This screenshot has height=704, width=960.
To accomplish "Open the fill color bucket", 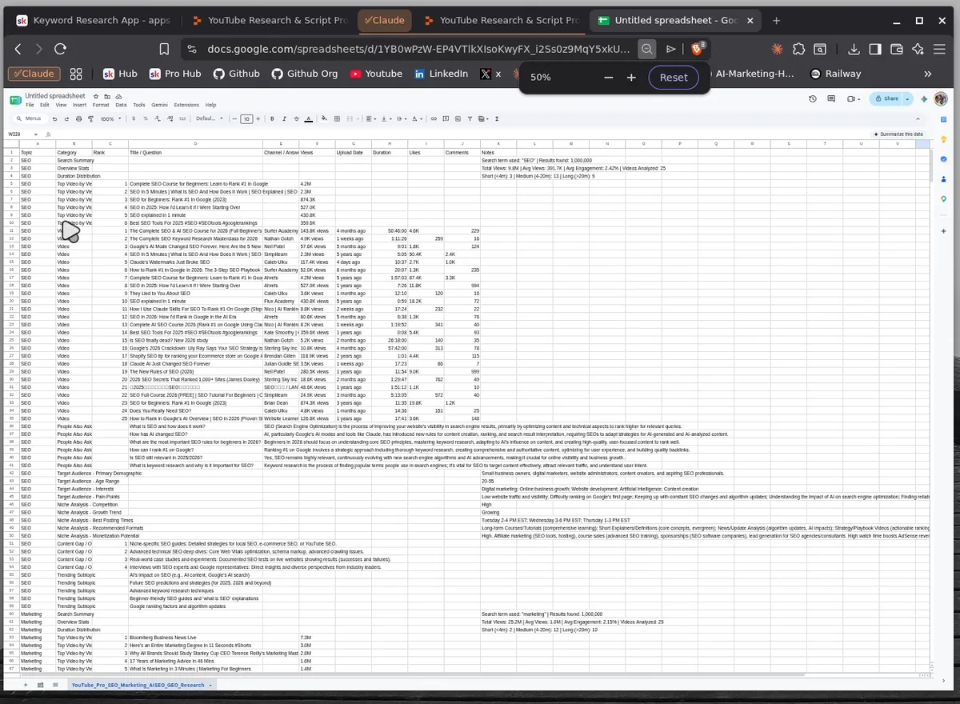I will [x=324, y=118].
